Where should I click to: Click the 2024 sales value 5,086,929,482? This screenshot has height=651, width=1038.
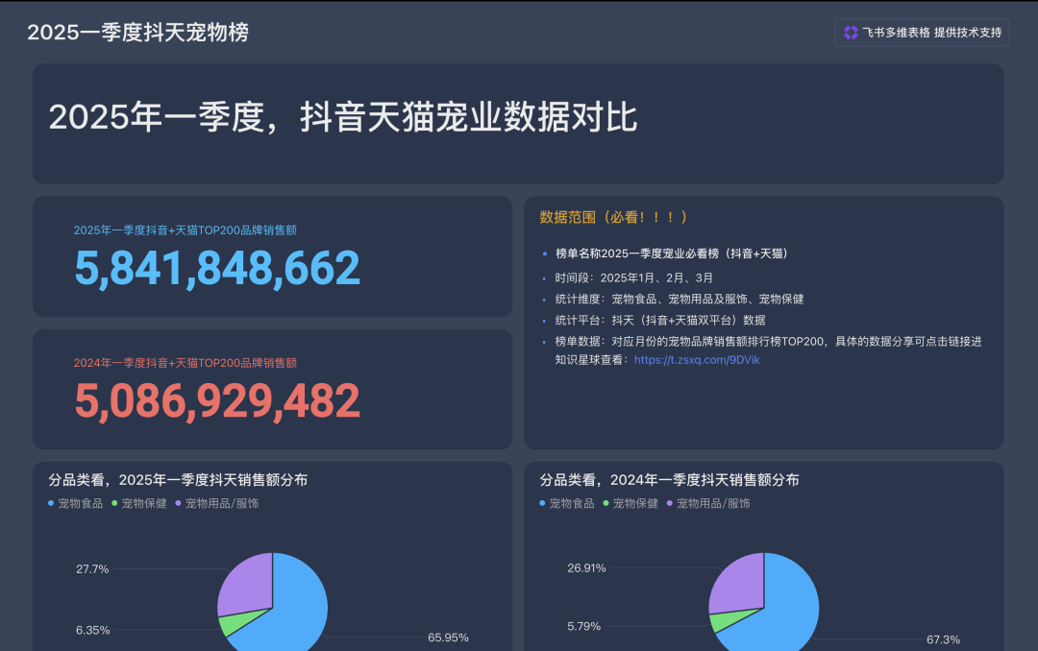coord(217,401)
